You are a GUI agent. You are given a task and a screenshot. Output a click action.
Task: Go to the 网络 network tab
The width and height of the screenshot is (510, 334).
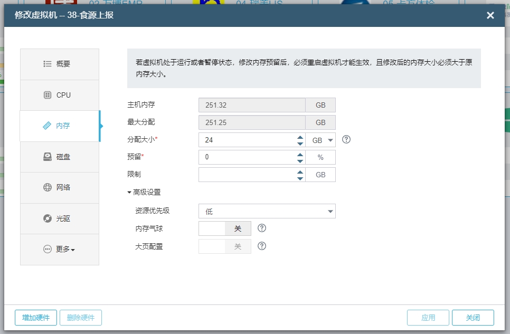[x=59, y=188]
